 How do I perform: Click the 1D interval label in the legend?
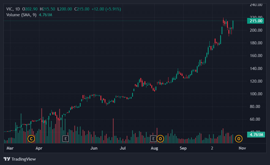(17, 9)
